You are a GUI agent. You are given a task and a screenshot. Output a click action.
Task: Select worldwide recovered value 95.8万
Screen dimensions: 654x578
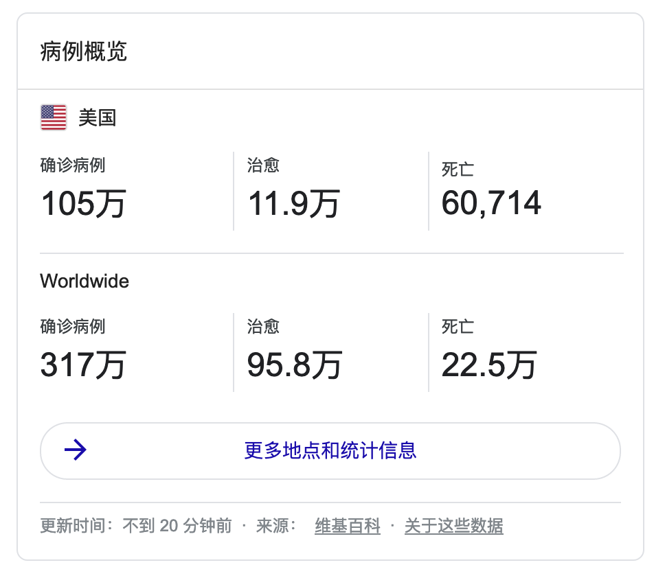point(295,365)
